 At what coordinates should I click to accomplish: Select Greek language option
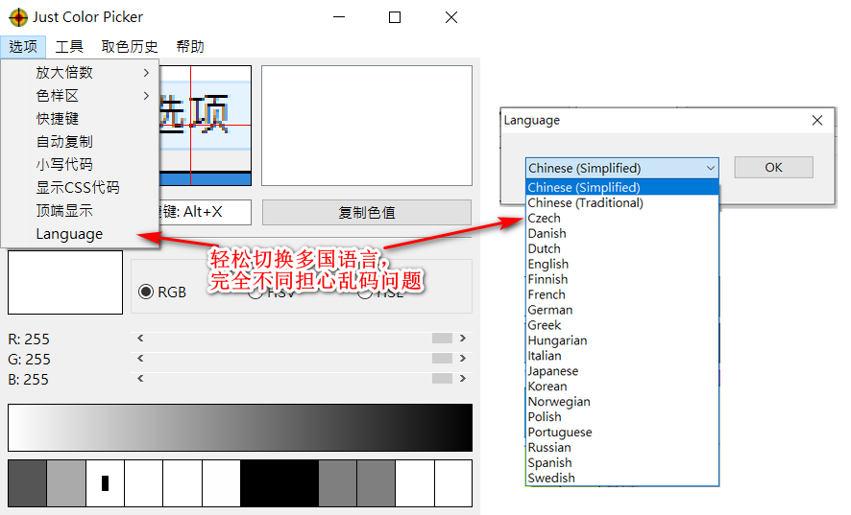click(622, 325)
